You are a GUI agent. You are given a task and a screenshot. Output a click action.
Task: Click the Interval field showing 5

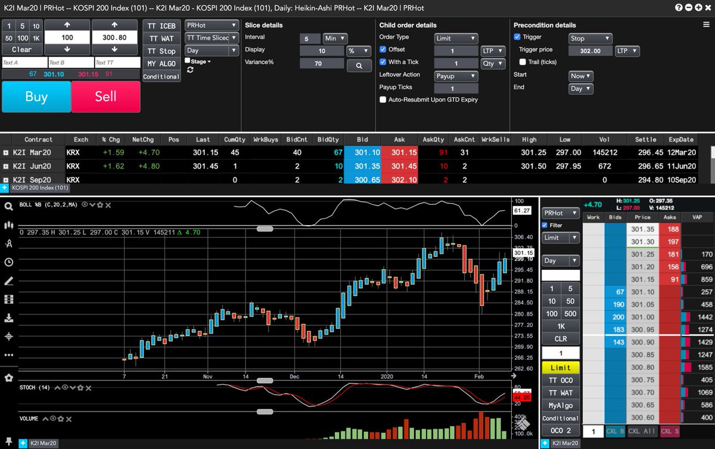[310, 38]
